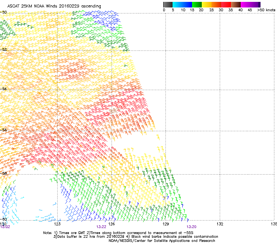Click the purple time stamp '13:22'

101,227
